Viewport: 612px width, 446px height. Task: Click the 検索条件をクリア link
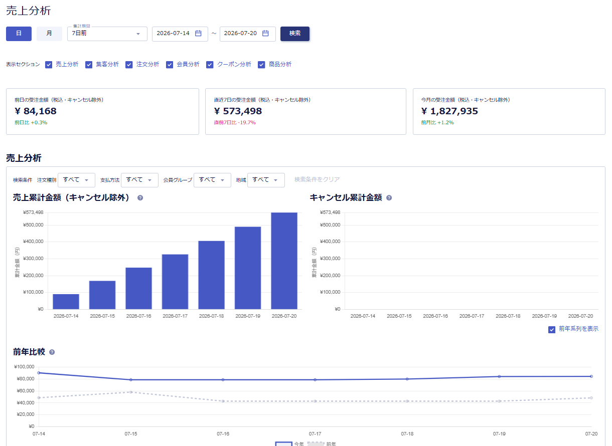tap(317, 179)
